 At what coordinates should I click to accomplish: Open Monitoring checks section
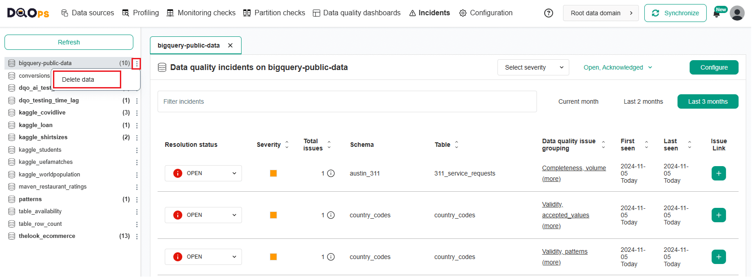tap(201, 13)
